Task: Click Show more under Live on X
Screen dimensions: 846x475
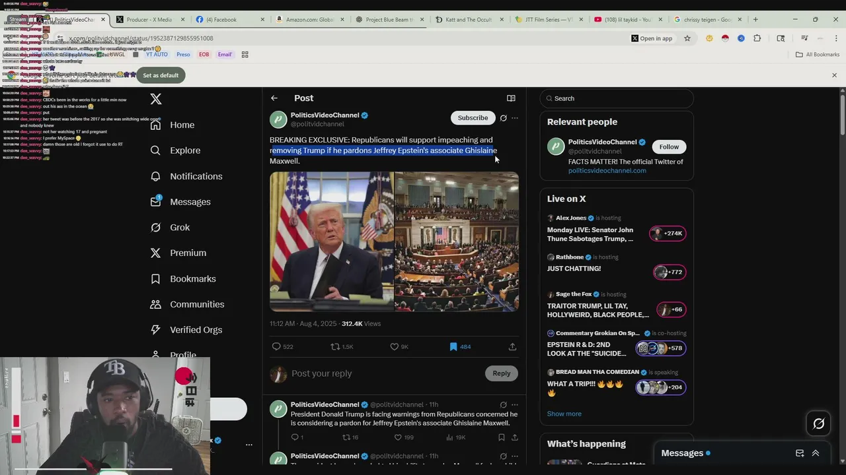Action: click(x=564, y=414)
